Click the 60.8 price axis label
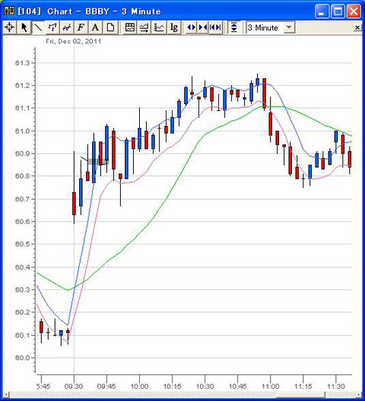This screenshot has width=365, height=401. point(22,176)
